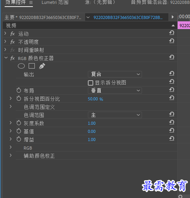Switch to the 音频剪辑混合器 tab
Viewport: 190px width, 198px height.
[x=160, y=2]
